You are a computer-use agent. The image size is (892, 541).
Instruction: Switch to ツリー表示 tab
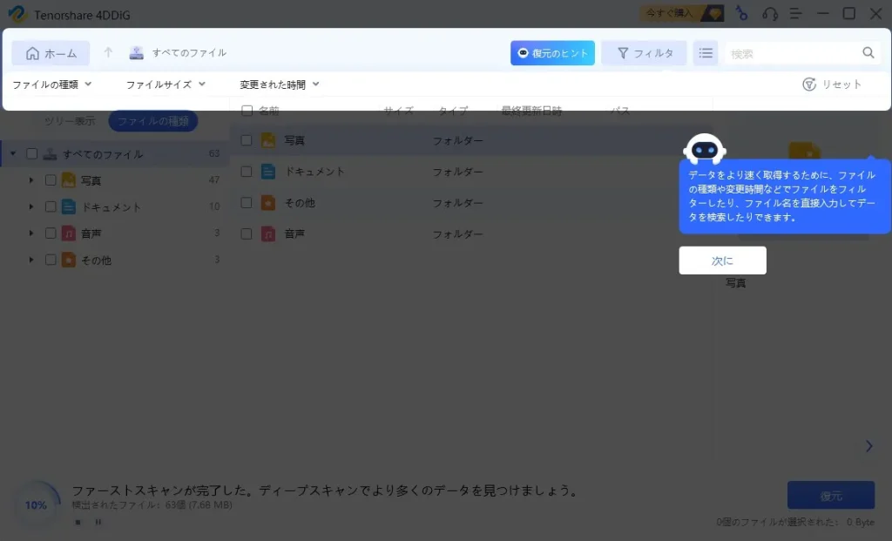pyautogui.click(x=70, y=121)
